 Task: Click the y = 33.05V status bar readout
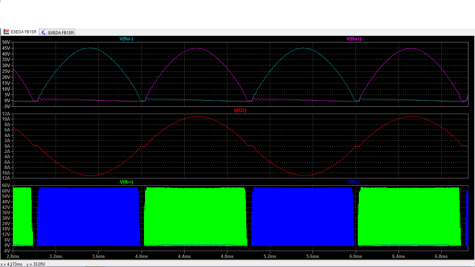[x=36, y=264]
